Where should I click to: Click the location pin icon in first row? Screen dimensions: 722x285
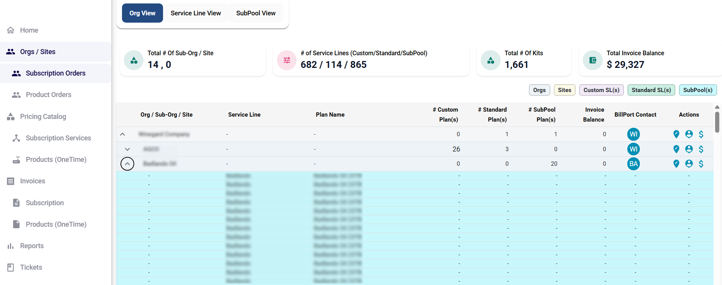point(676,134)
